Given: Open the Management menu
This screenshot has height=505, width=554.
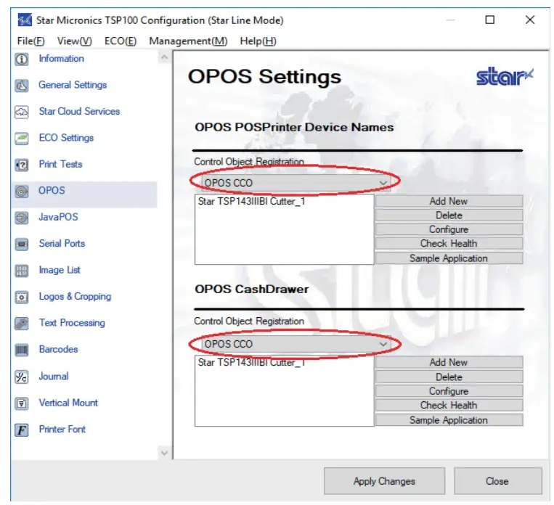Looking at the screenshot, I should pos(188,41).
